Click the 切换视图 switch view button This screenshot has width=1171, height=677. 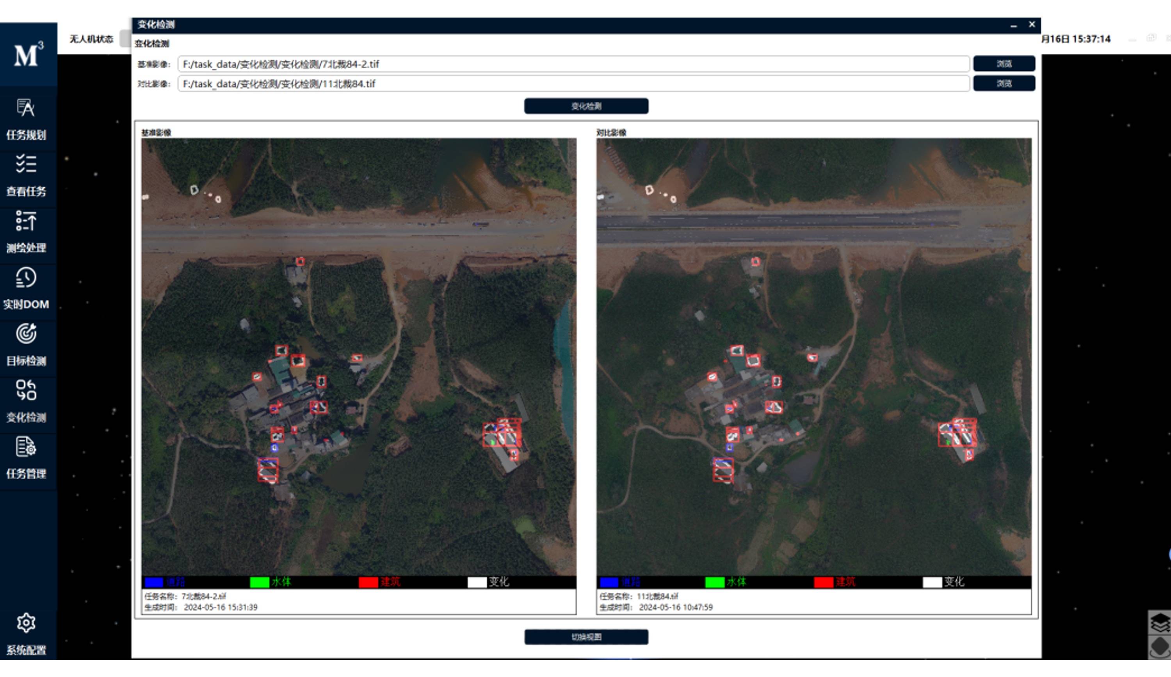(586, 637)
